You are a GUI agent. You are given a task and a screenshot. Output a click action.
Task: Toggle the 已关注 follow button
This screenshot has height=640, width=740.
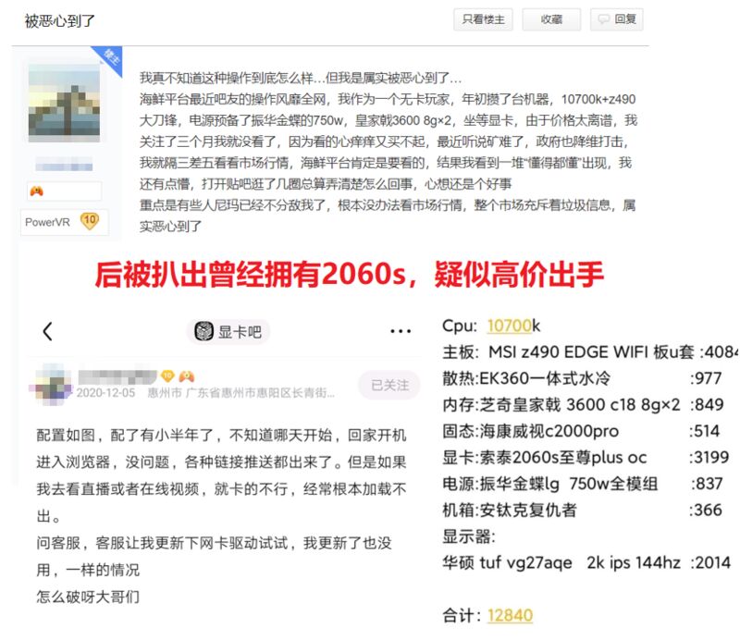click(389, 385)
